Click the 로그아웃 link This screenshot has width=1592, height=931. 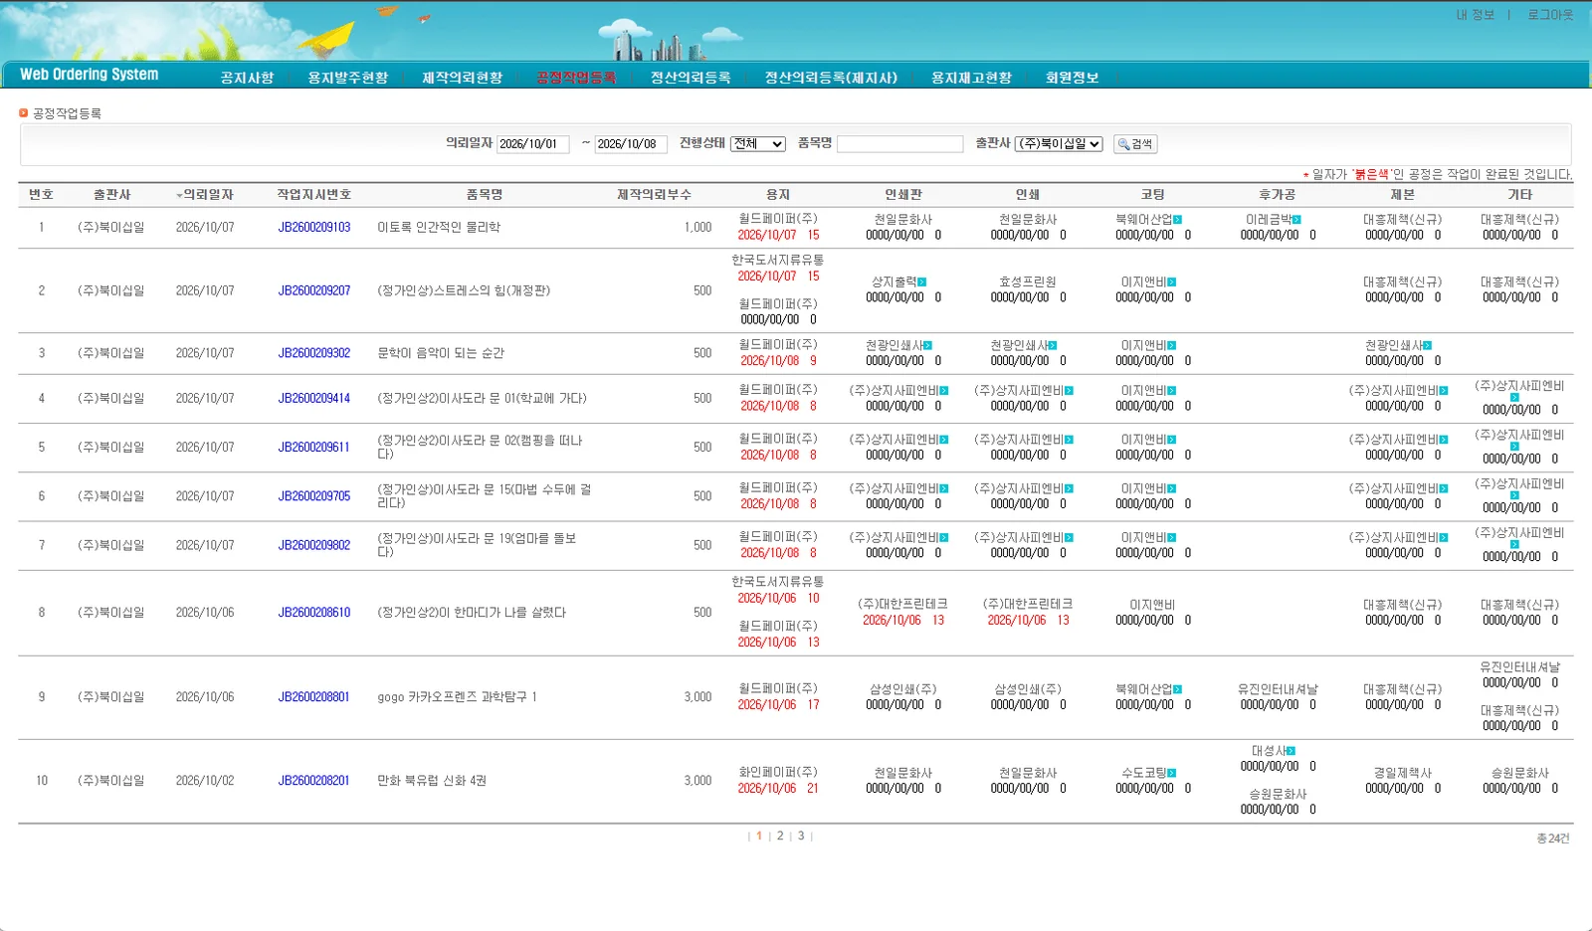[1550, 15]
